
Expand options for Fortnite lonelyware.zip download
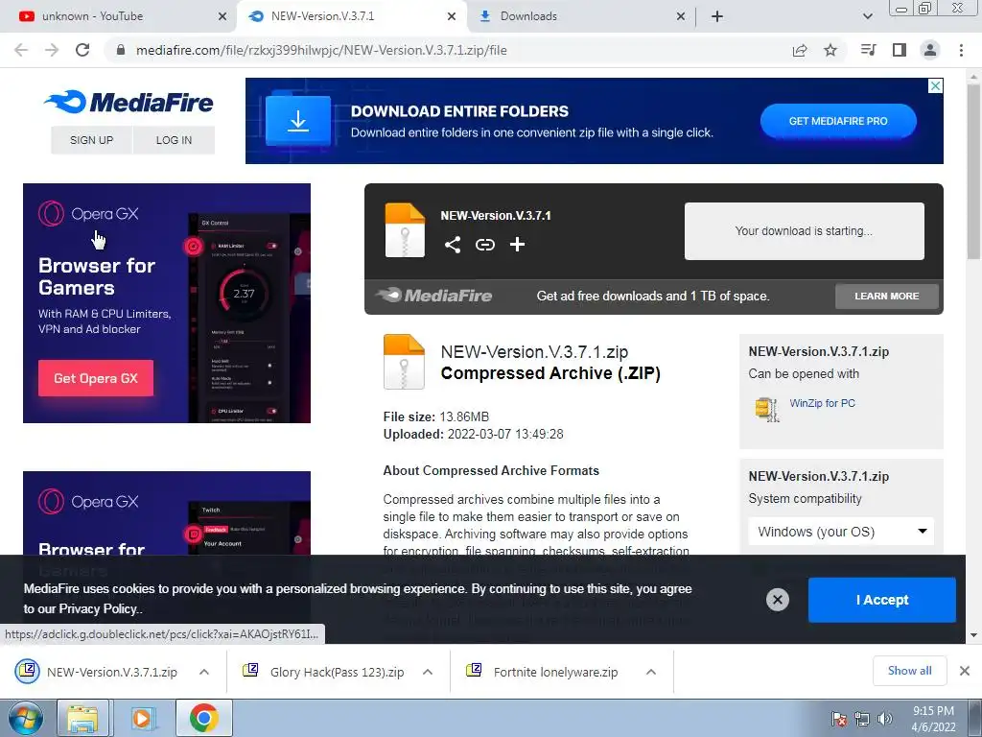(x=651, y=672)
